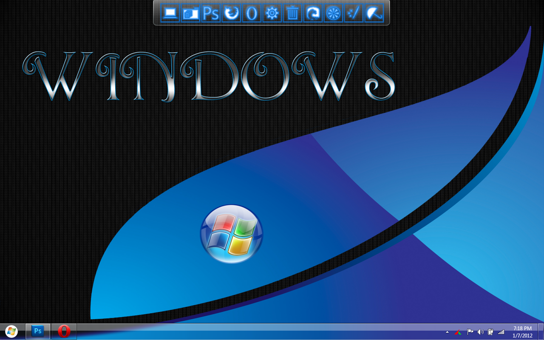This screenshot has width=544, height=340.
Task: Show hidden system tray icons
Action: click(x=447, y=332)
